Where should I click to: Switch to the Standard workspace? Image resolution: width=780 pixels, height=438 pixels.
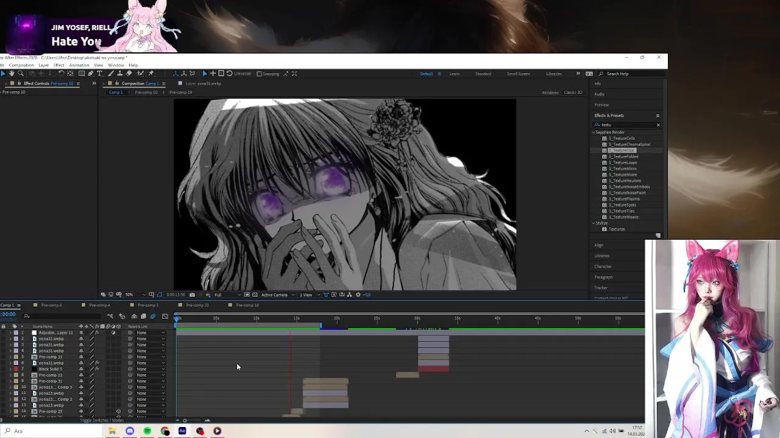point(483,74)
